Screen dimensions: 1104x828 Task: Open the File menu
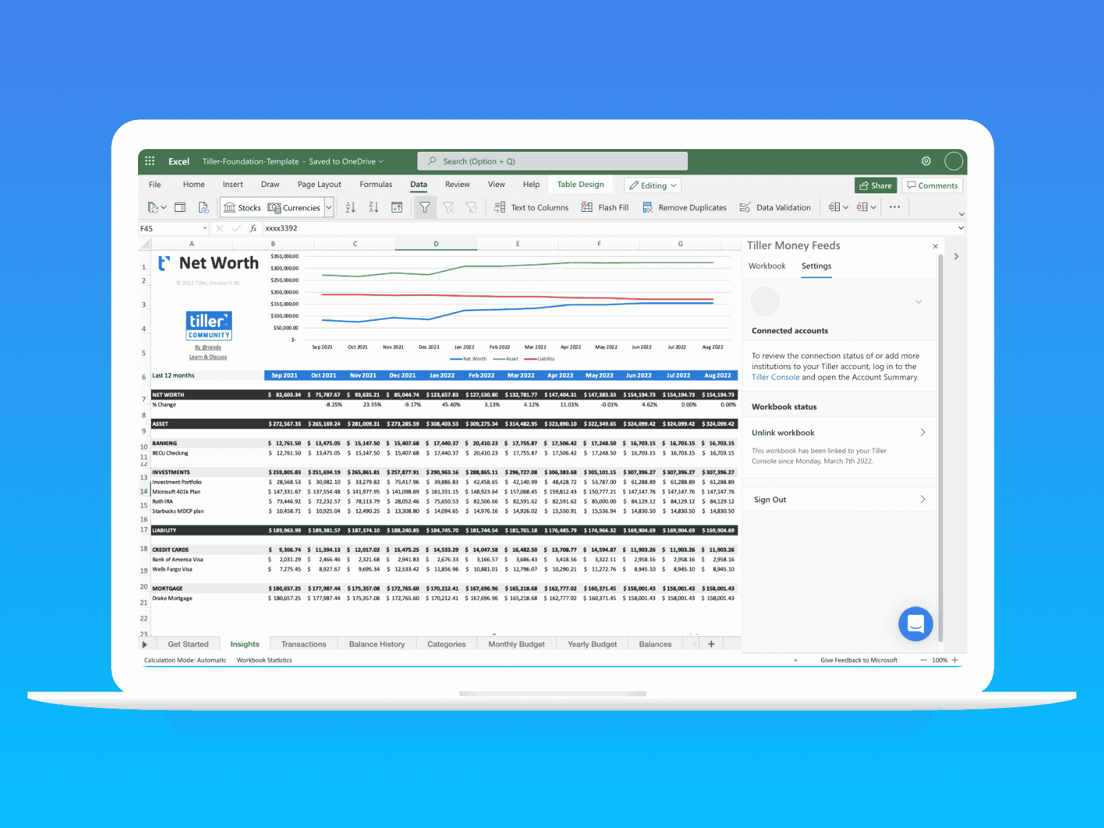155,184
